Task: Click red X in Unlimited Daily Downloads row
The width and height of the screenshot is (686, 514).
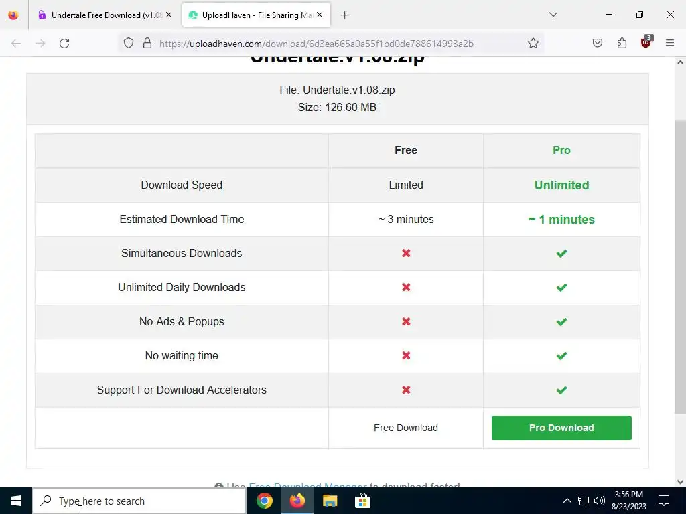Action: point(406,287)
